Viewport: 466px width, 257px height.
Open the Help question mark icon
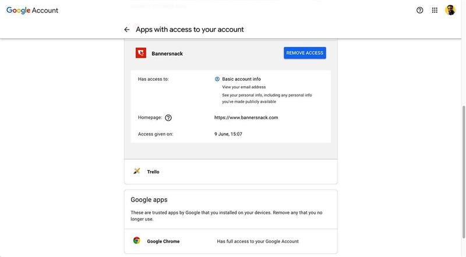[x=420, y=10]
